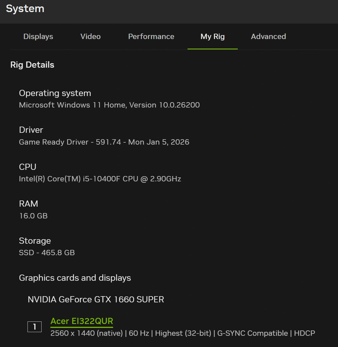
Task: Click the Storage section label
Action: (35, 241)
